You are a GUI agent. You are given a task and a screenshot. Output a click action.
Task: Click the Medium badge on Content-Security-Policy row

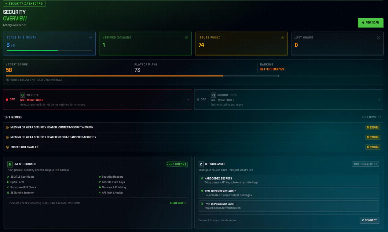point(373,127)
